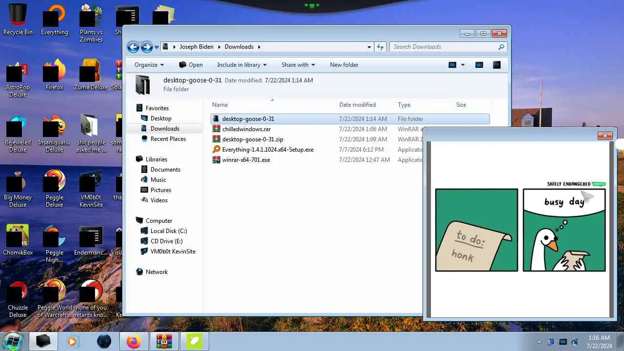Viewport: 624px width, 351px height.
Task: Expand the breadcrumb arrow after Downloads
Action: (259, 47)
